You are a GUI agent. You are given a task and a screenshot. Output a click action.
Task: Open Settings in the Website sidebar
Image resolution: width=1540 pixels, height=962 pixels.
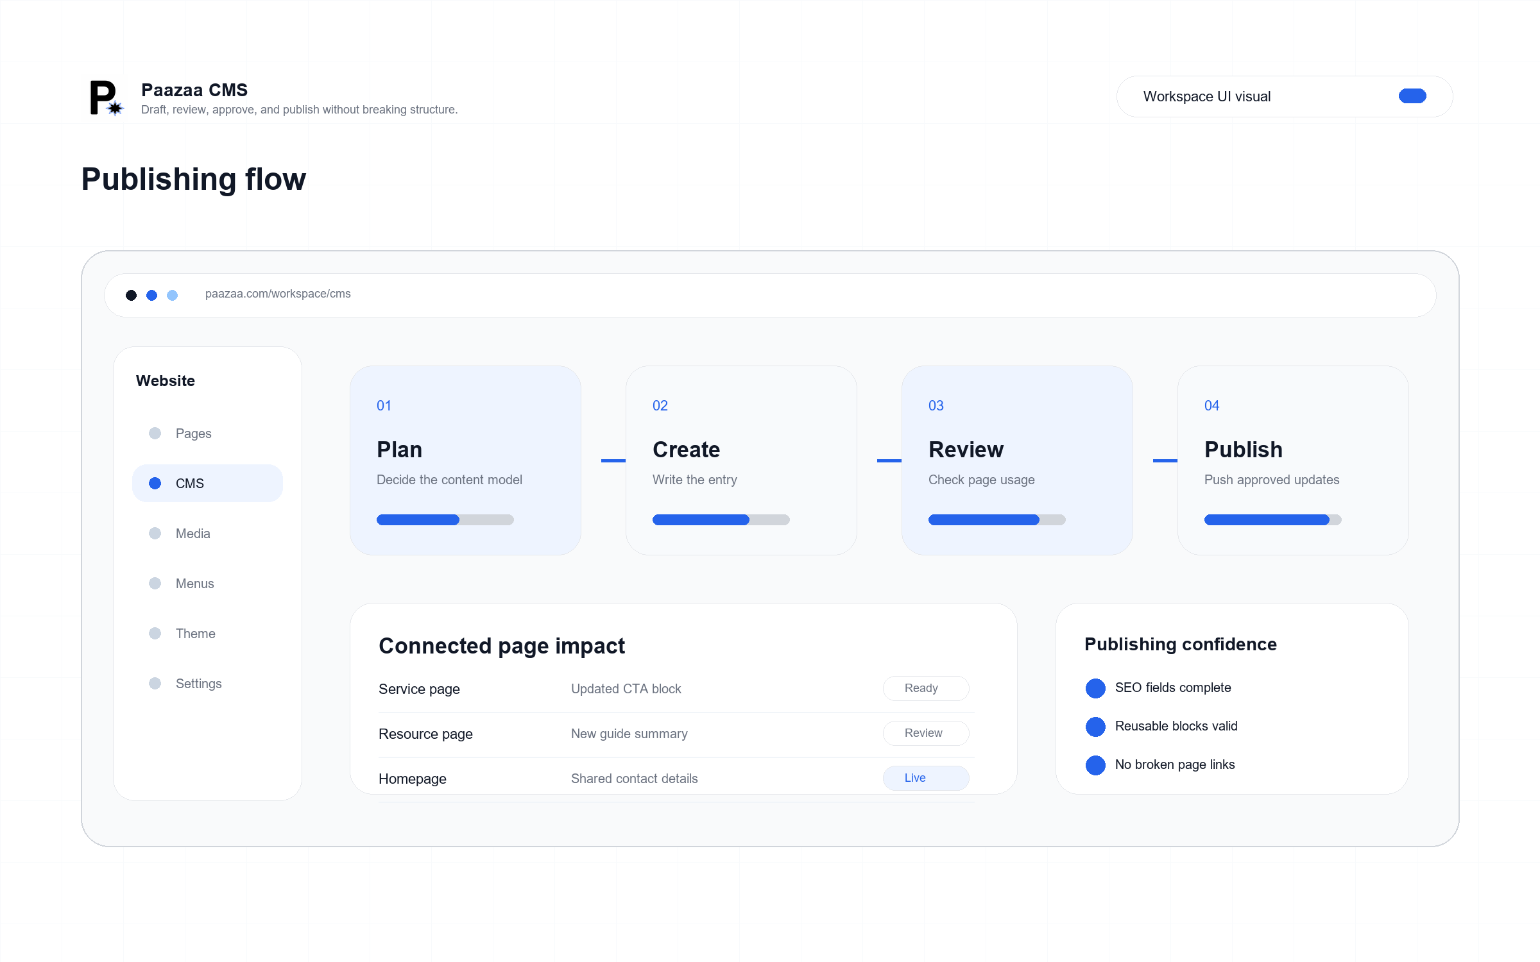click(x=207, y=684)
